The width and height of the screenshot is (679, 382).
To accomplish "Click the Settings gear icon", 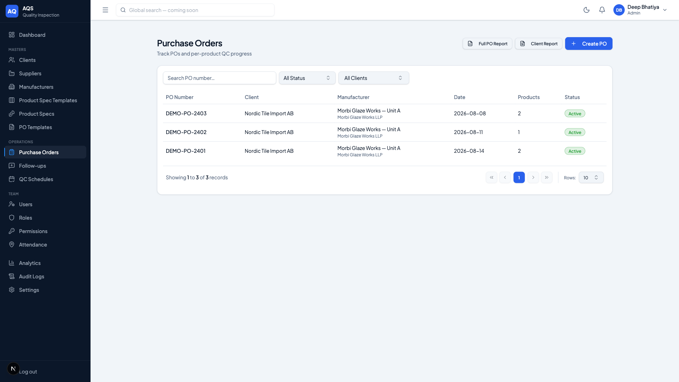I will 12,290.
